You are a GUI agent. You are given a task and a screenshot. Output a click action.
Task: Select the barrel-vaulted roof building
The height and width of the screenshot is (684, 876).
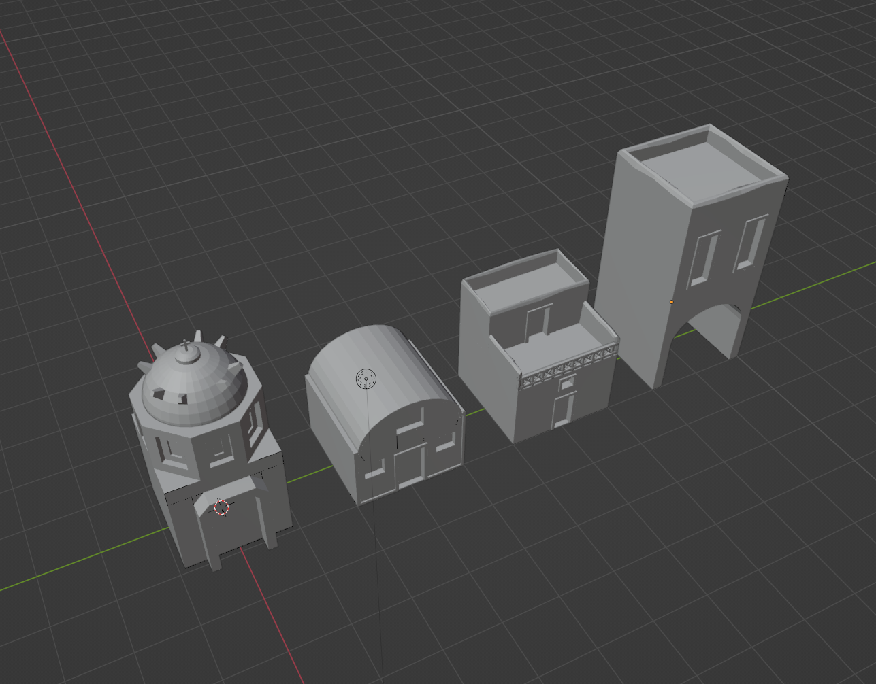pos(385,415)
